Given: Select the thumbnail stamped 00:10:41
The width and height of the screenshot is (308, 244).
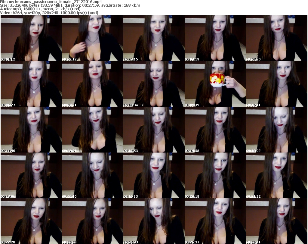Looking at the screenshot, I should tap(277, 84).
